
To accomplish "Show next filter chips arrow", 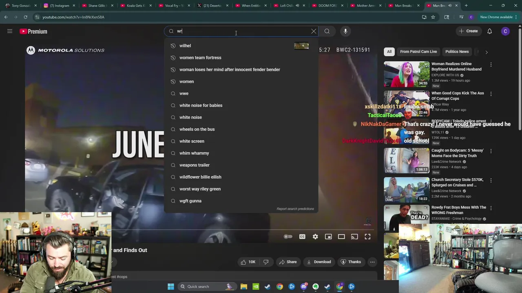I will pyautogui.click(x=486, y=52).
